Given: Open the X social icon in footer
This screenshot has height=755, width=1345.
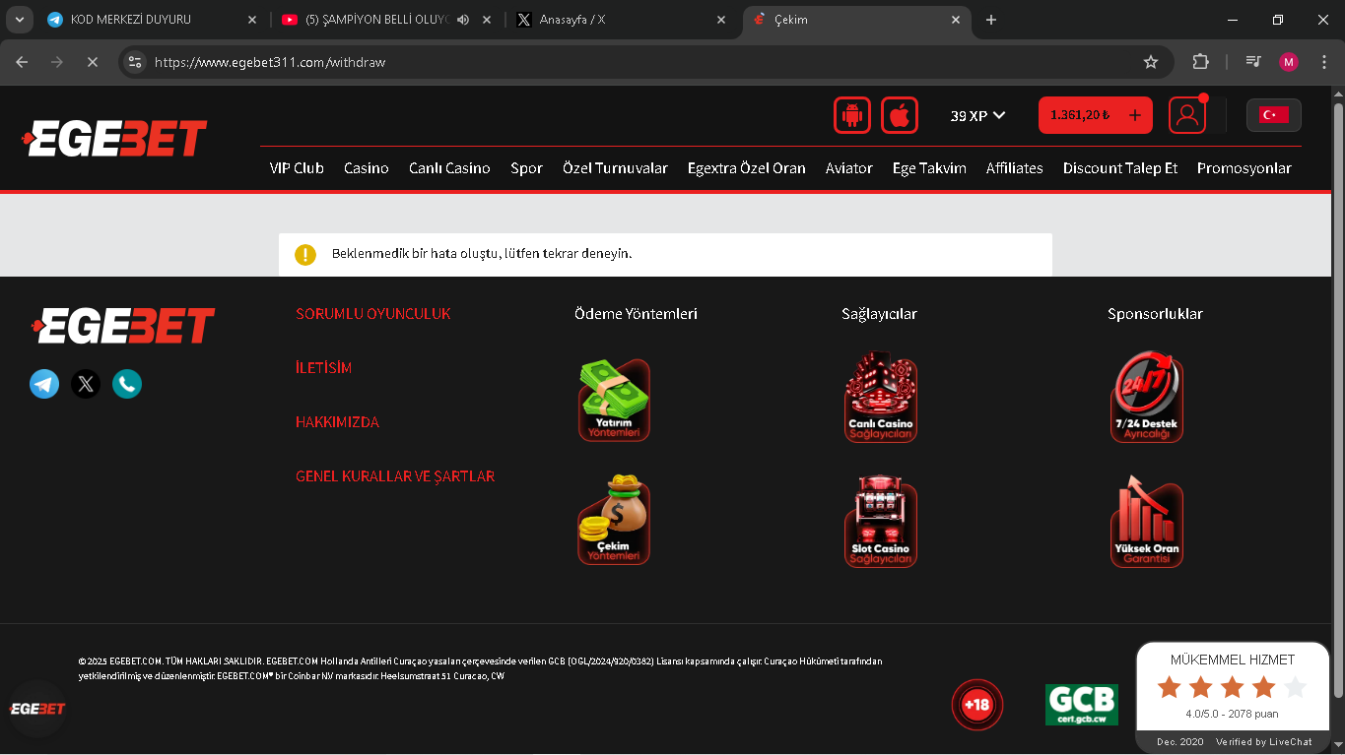Looking at the screenshot, I should pyautogui.click(x=86, y=383).
